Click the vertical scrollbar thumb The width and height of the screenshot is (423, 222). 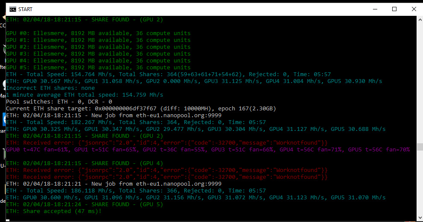pyautogui.click(x=420, y=147)
